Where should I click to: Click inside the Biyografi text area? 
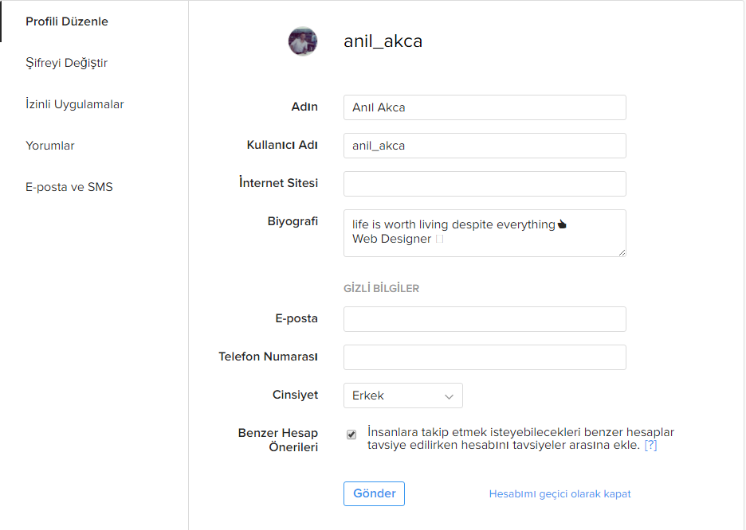[x=485, y=233]
